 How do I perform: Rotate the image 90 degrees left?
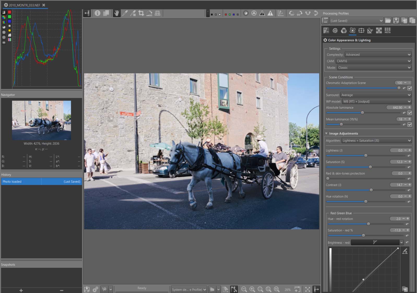tap(292, 13)
